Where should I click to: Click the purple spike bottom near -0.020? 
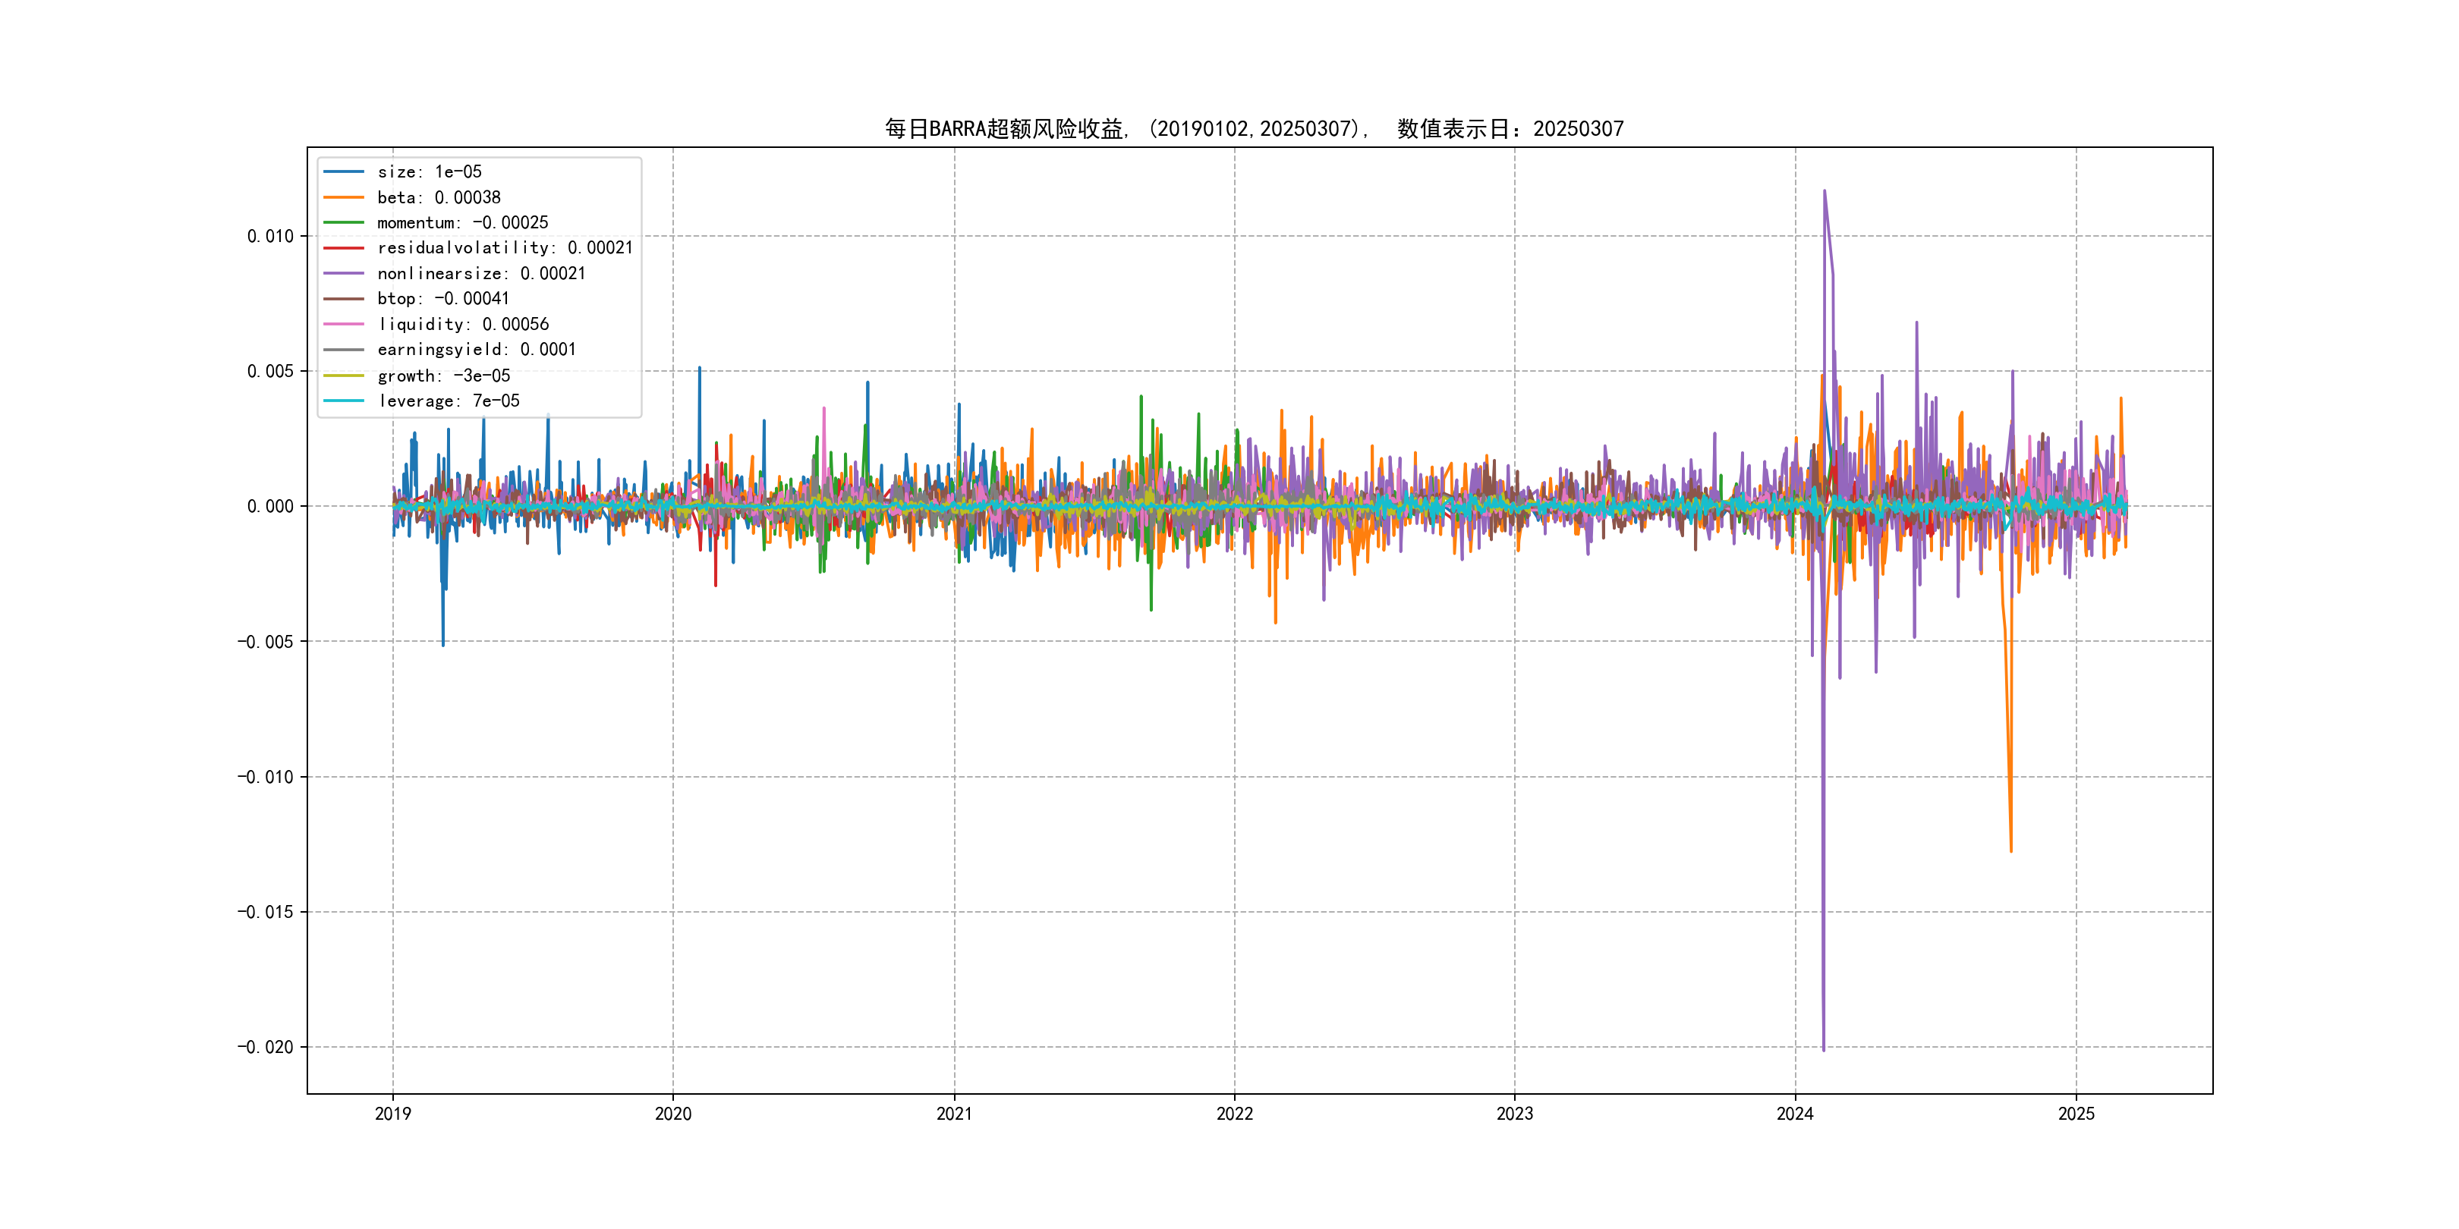[x=1823, y=1048]
